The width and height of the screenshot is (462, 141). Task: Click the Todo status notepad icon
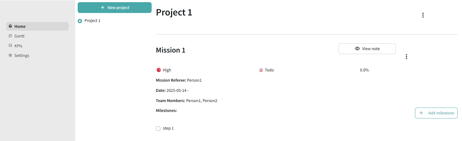click(x=261, y=70)
